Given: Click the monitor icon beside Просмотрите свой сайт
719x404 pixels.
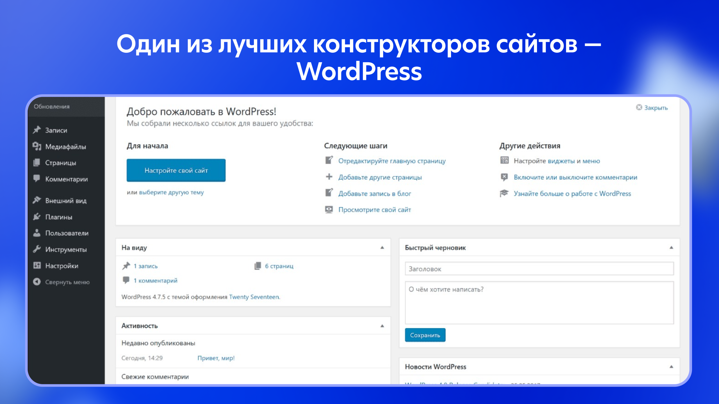Looking at the screenshot, I should [x=329, y=209].
